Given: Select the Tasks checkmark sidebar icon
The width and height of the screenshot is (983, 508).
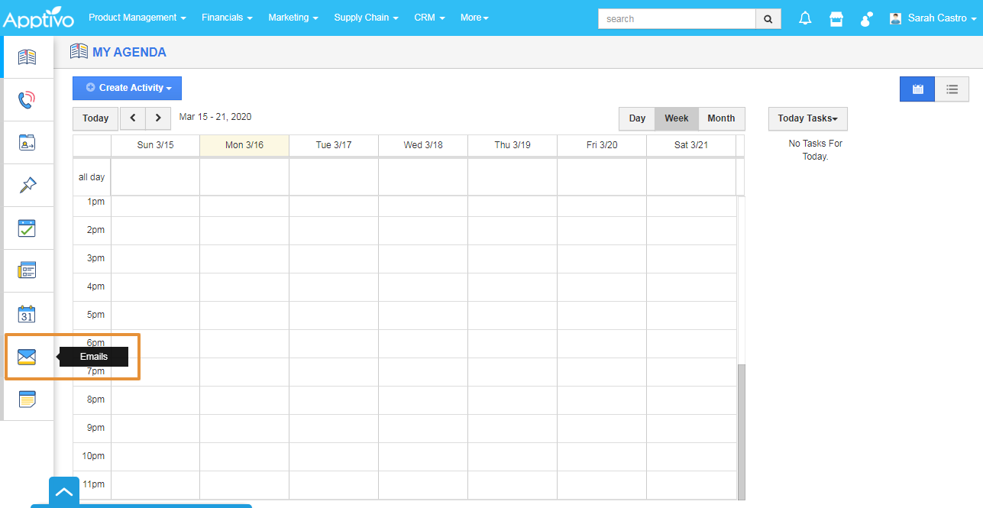Looking at the screenshot, I should tap(27, 228).
